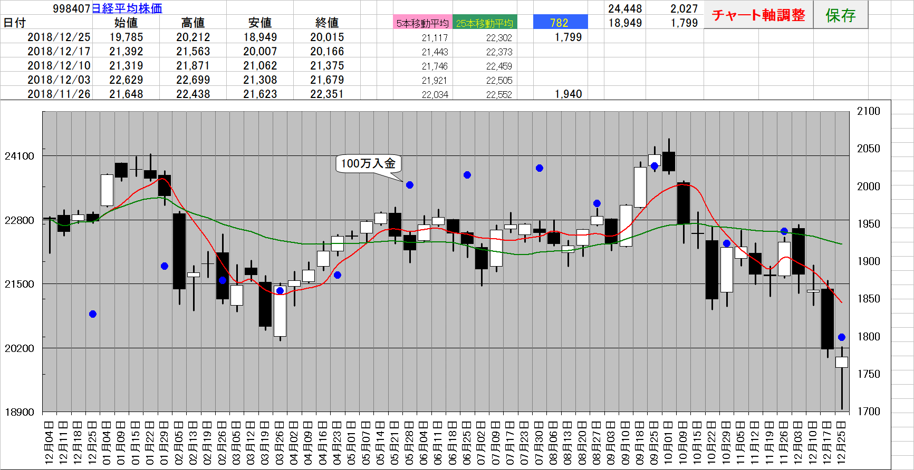Select the opening price 22,629

tap(126, 80)
